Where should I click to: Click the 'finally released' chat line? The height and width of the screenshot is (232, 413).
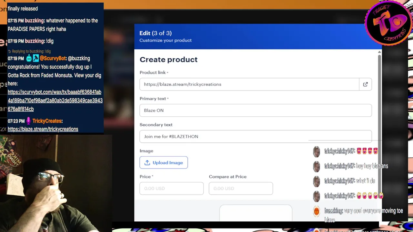coord(23,9)
